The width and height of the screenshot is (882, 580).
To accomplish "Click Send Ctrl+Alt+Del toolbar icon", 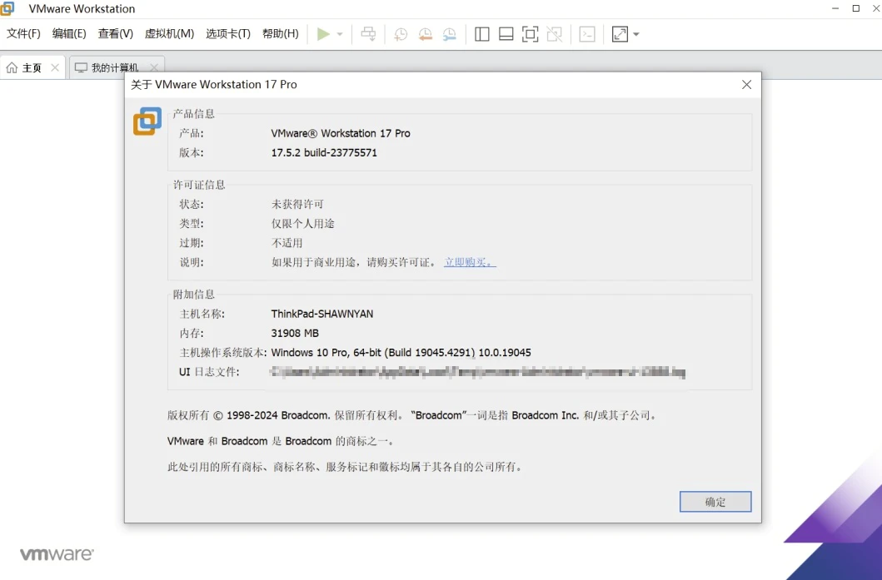I will [368, 34].
